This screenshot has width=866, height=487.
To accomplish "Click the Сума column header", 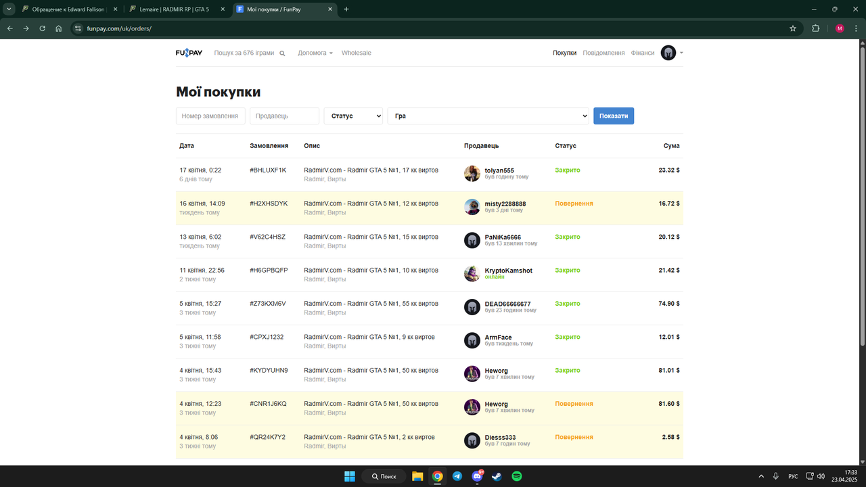I will click(671, 145).
